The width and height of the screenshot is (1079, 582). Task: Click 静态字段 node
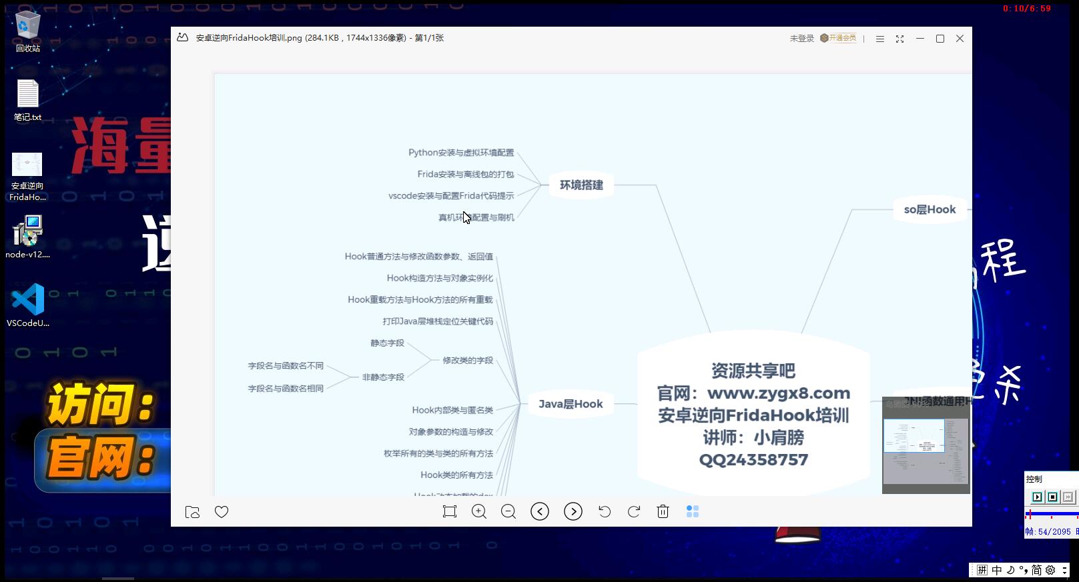pyautogui.click(x=388, y=343)
